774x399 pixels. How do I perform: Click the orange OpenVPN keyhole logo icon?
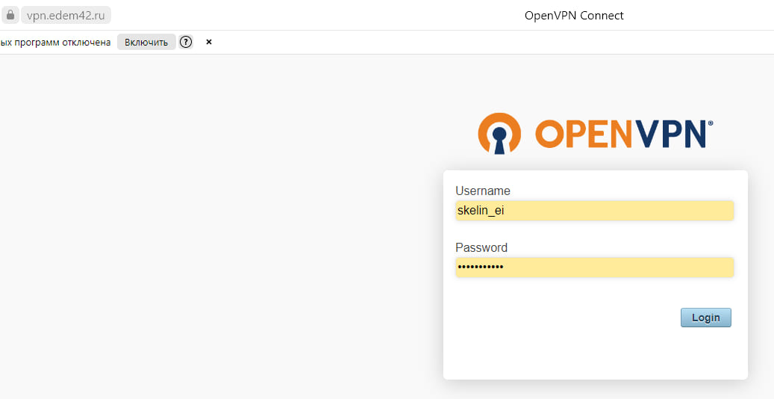(x=499, y=134)
